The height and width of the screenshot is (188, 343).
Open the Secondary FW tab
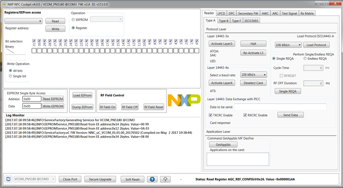pos(248,13)
